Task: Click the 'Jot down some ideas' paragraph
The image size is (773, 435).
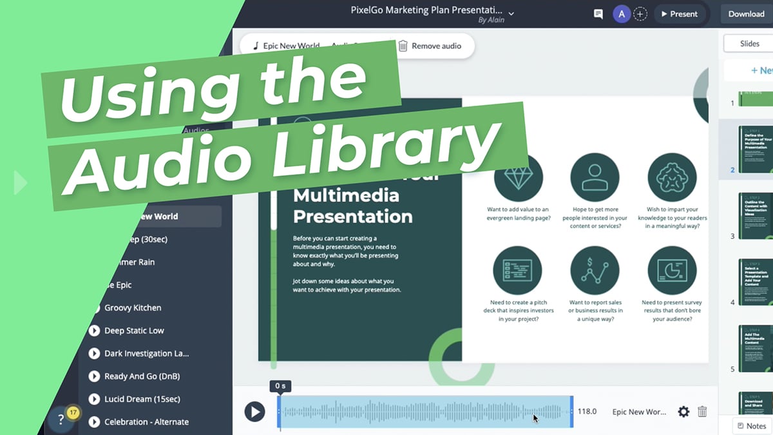Action: tap(347, 285)
